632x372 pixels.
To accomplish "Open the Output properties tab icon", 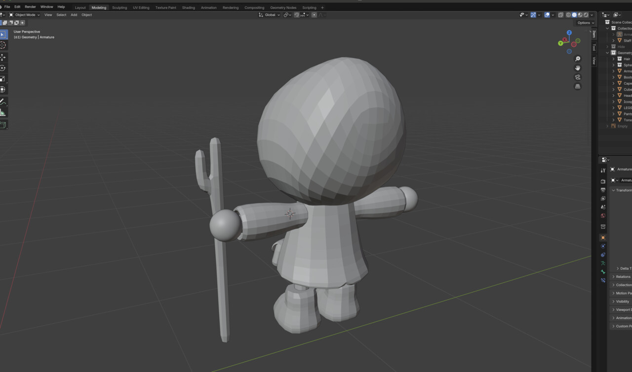I will (603, 190).
